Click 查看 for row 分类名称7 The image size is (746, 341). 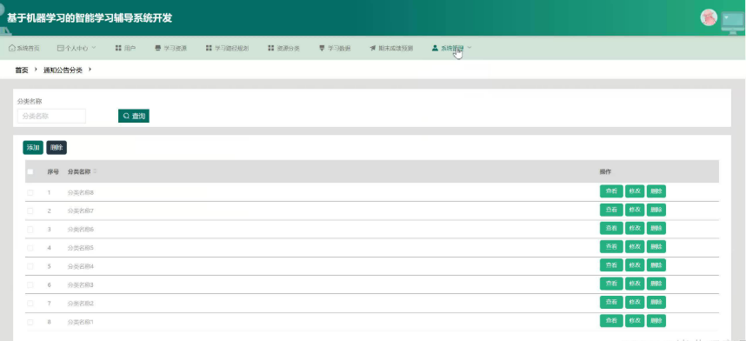[x=611, y=210]
